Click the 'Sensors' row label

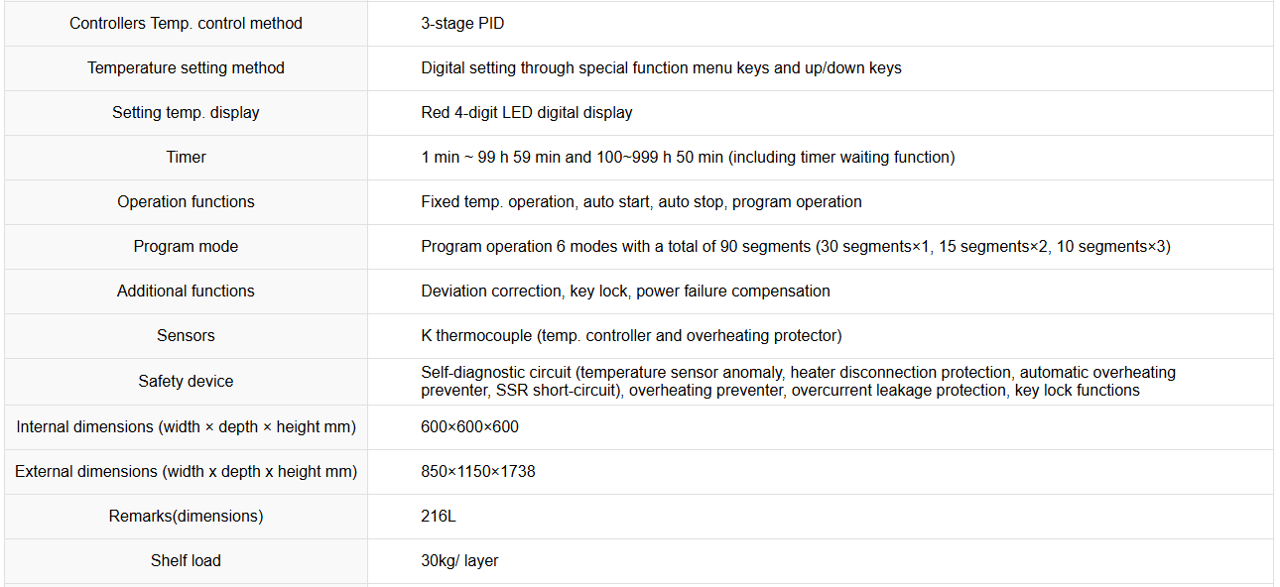(186, 335)
